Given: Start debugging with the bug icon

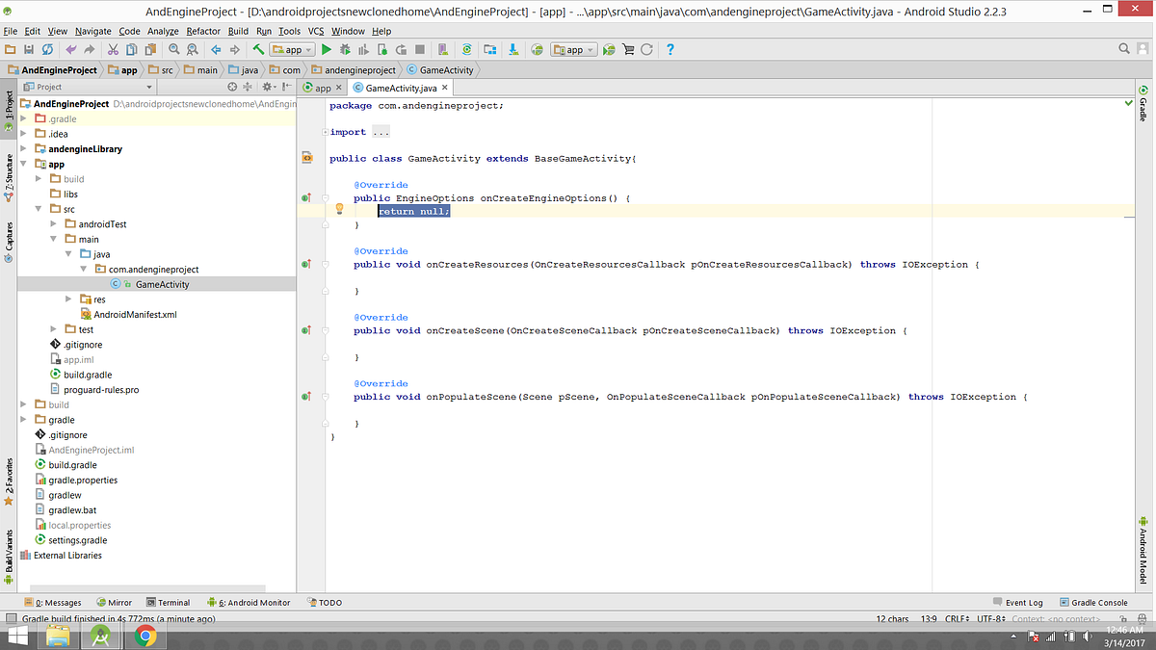Looking at the screenshot, I should click(345, 49).
